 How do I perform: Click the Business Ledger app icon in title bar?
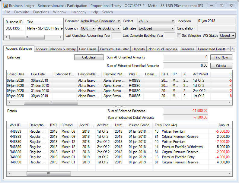(x=5, y=6)
